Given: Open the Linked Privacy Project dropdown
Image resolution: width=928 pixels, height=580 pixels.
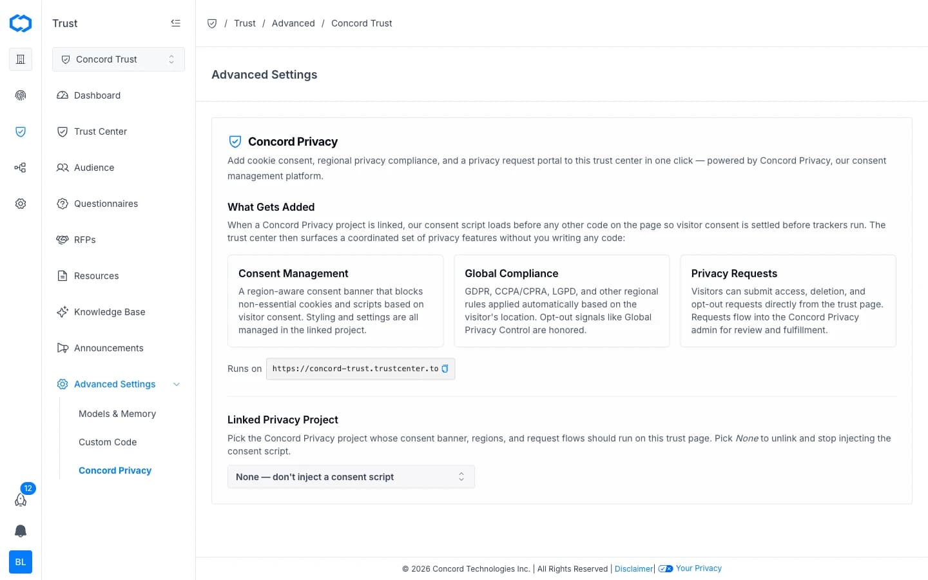Looking at the screenshot, I should 351,477.
